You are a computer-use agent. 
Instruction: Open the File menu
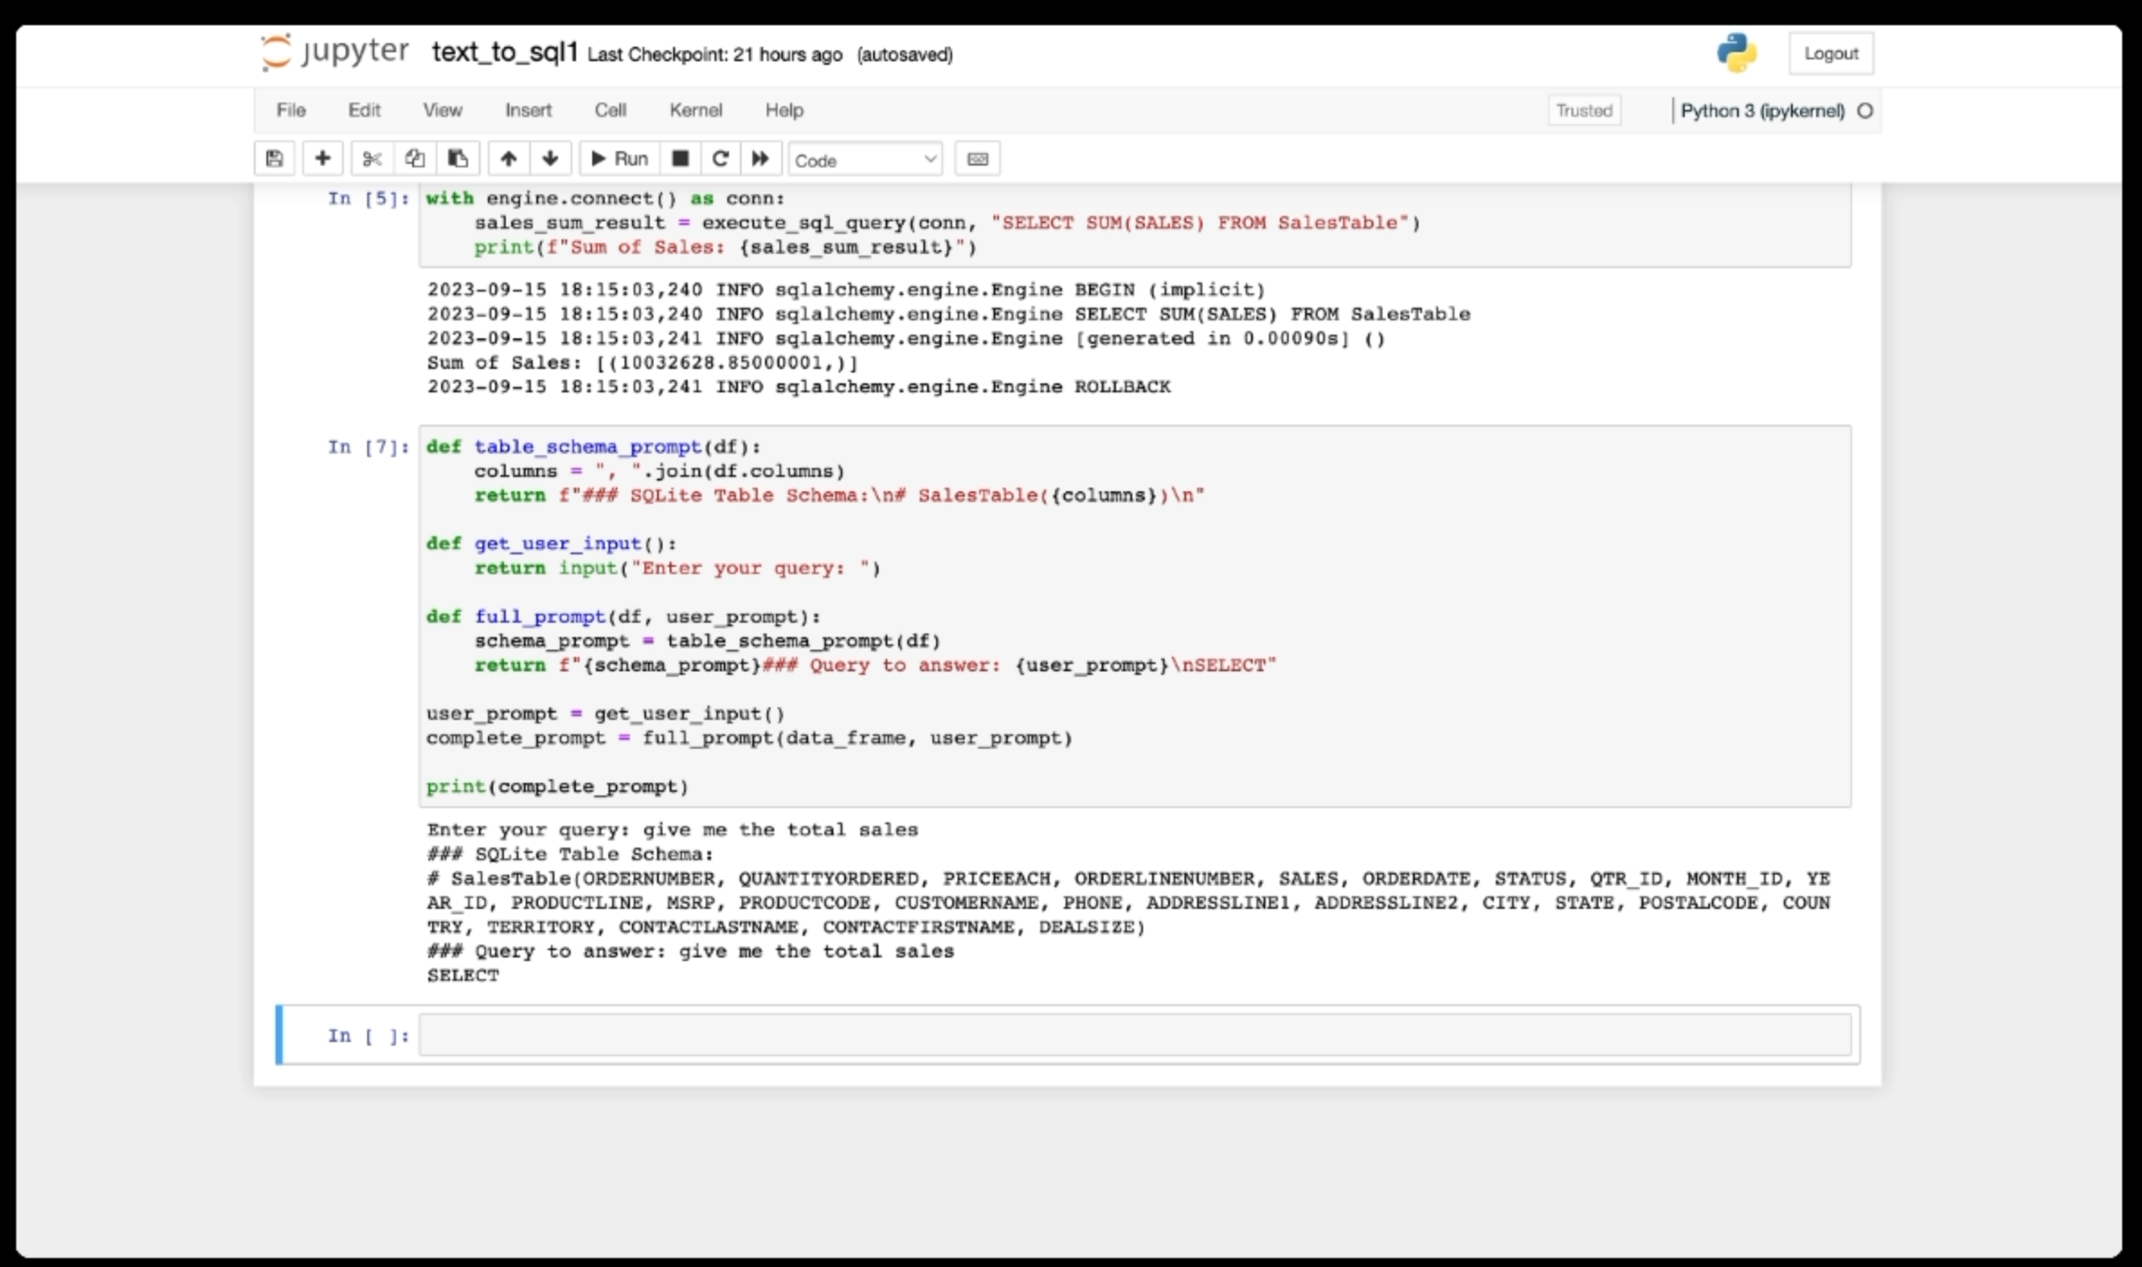point(291,110)
